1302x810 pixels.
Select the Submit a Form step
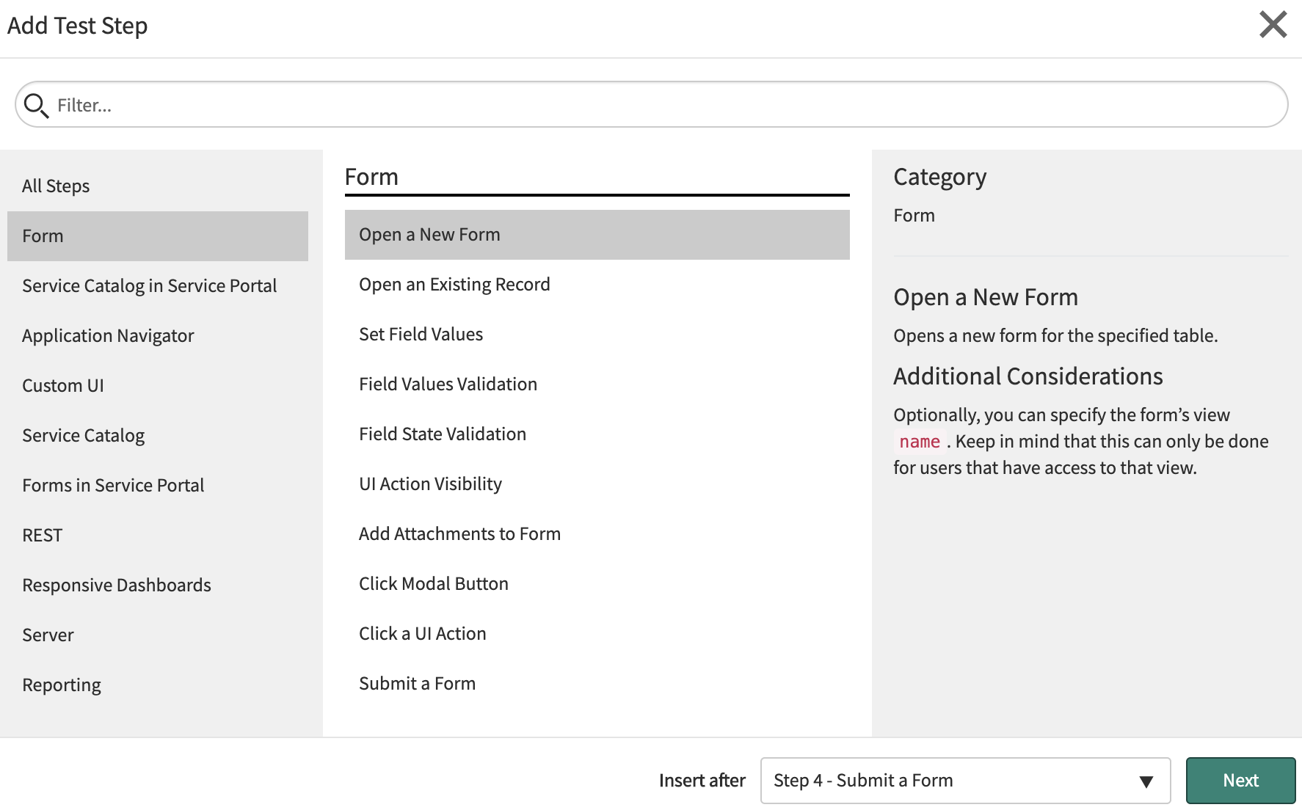597,684
